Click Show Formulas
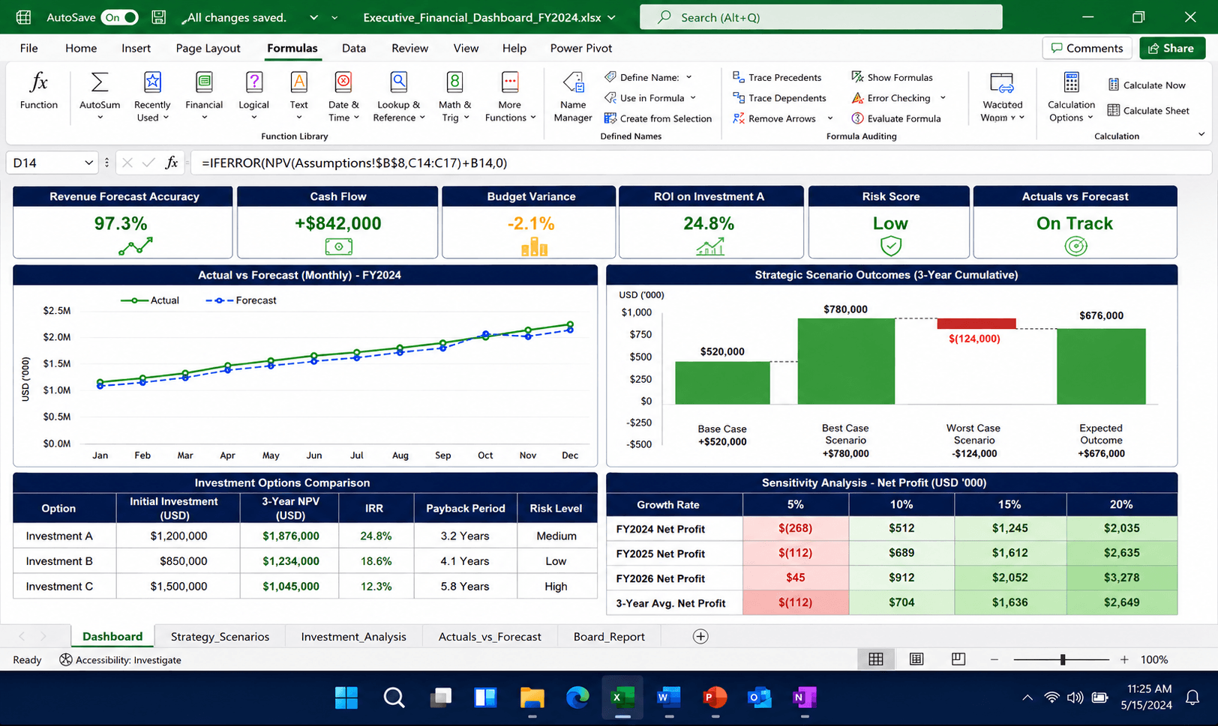 [892, 77]
